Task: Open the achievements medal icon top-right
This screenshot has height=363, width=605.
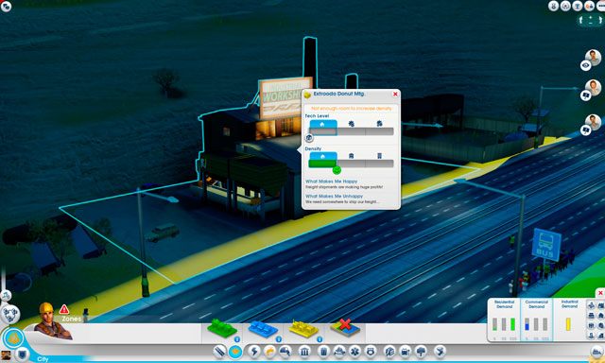Action: 554,6
